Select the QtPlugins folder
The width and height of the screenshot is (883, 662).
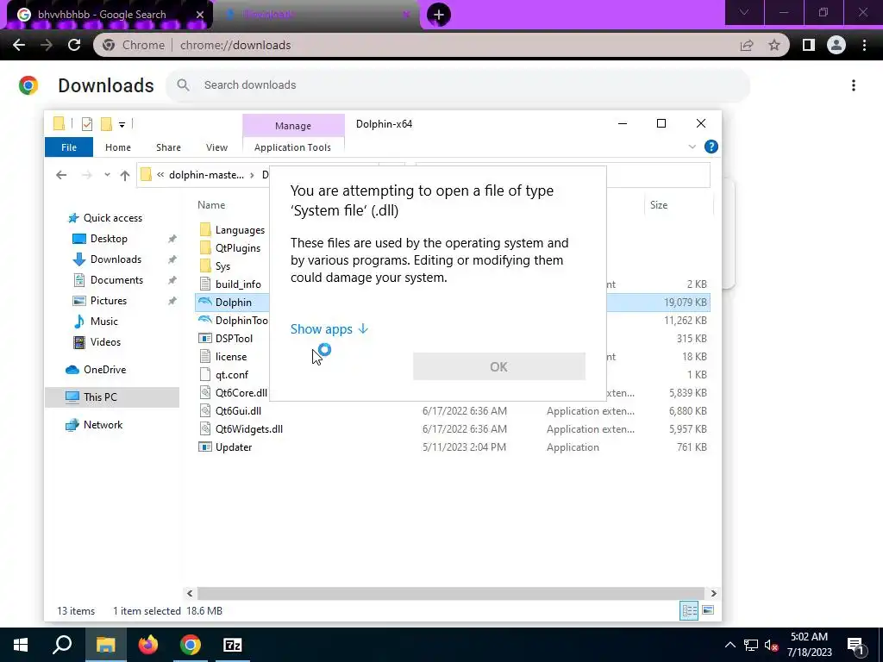point(238,248)
